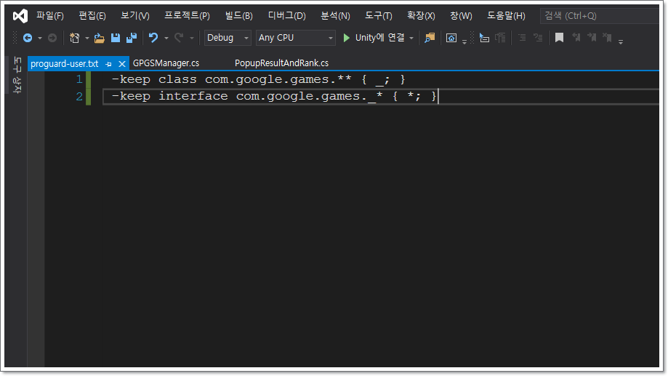Open the 도움말(H) menu
Screen dimensions: 668x376
click(x=506, y=16)
